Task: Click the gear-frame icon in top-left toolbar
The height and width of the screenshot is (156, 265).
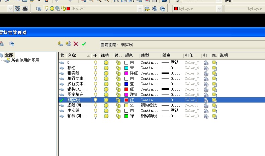Action: tap(17, 9)
